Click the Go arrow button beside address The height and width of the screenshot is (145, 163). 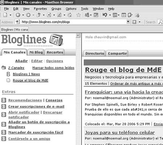[x=134, y=22]
